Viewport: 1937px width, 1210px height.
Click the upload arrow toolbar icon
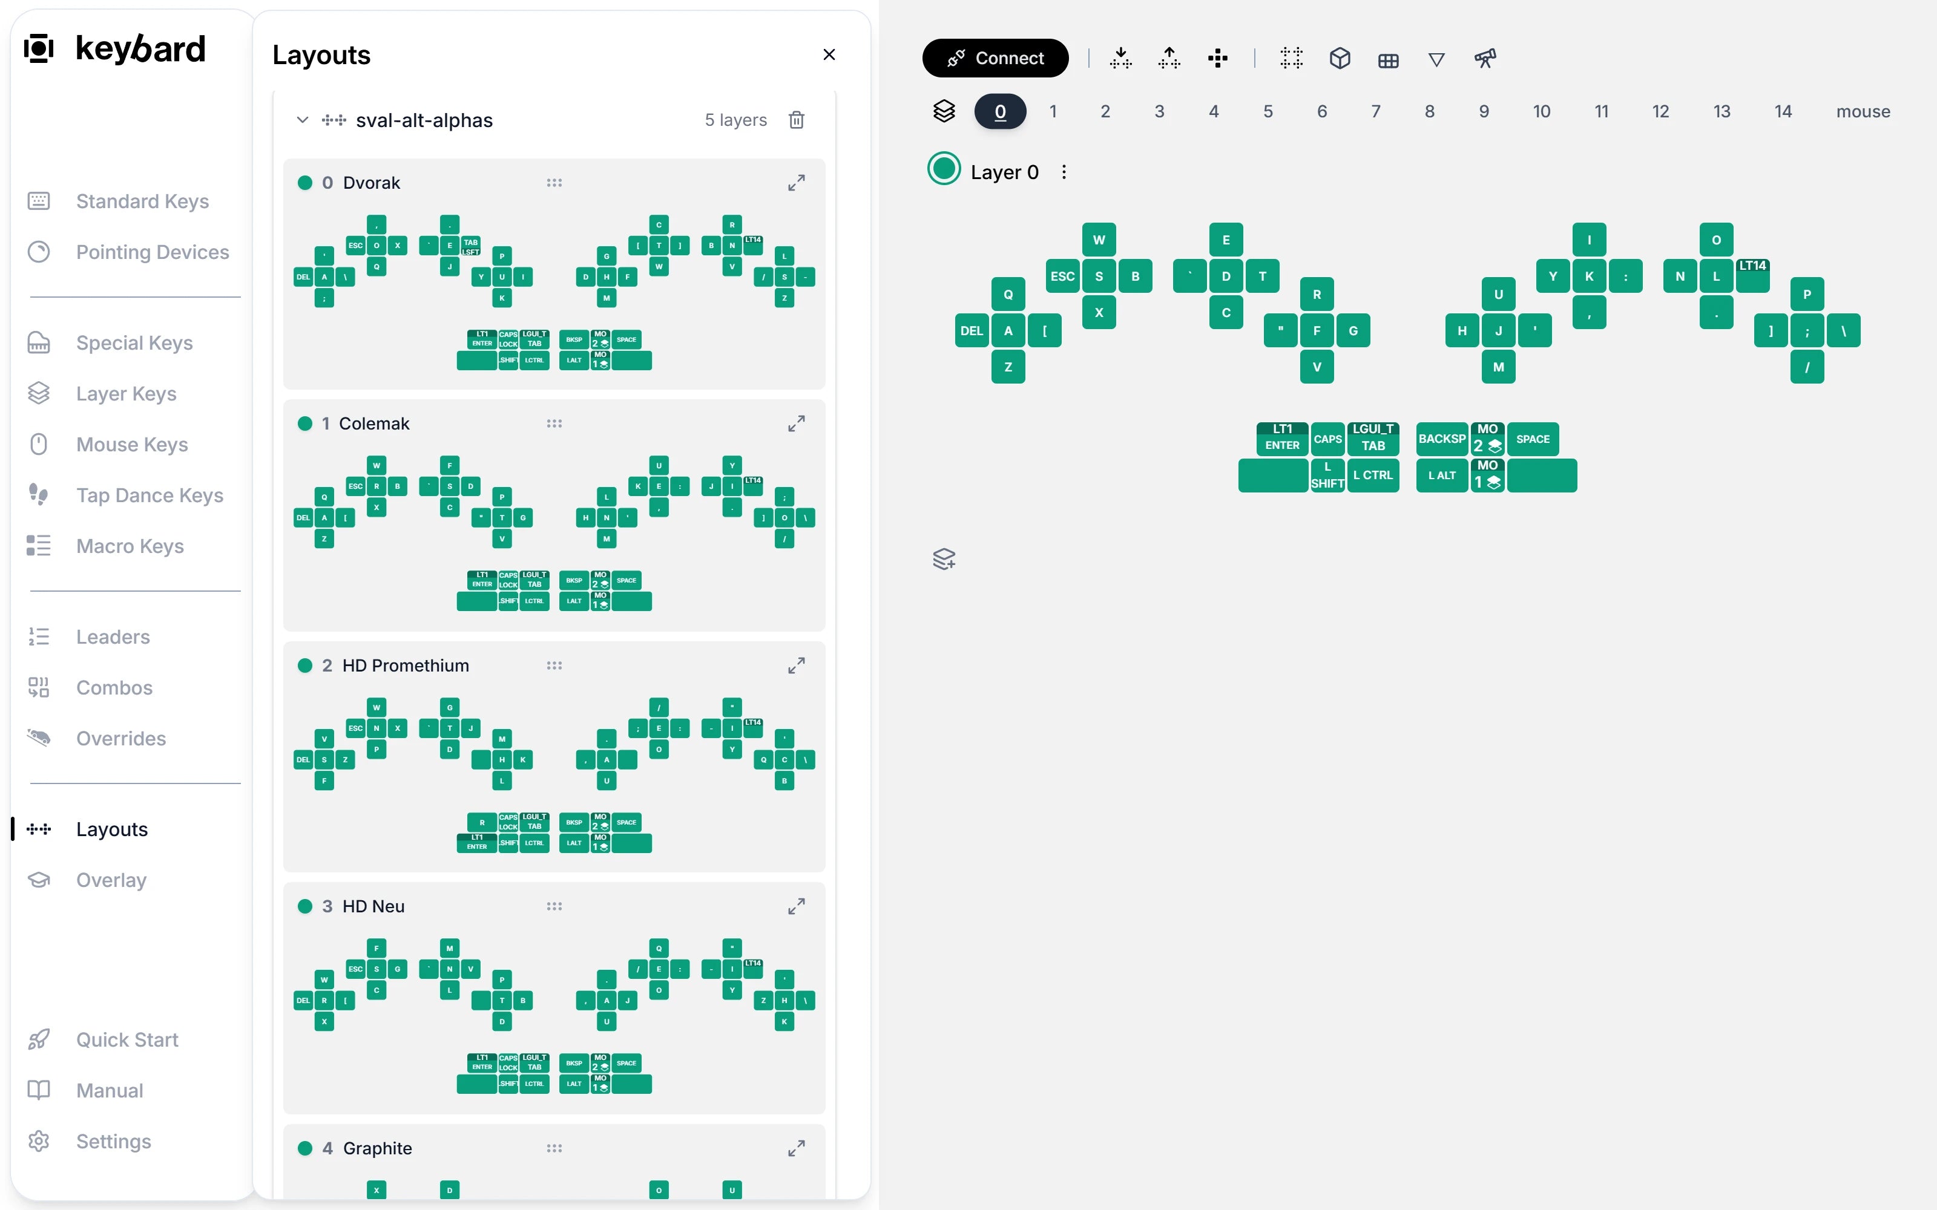coord(1169,59)
